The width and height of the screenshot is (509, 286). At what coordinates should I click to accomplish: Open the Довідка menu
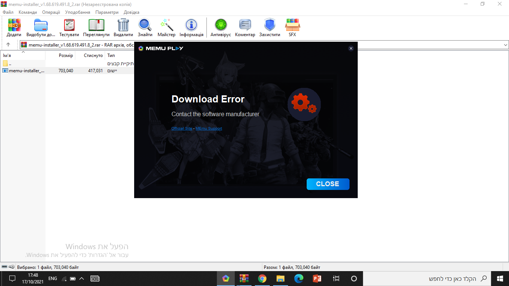(x=132, y=12)
